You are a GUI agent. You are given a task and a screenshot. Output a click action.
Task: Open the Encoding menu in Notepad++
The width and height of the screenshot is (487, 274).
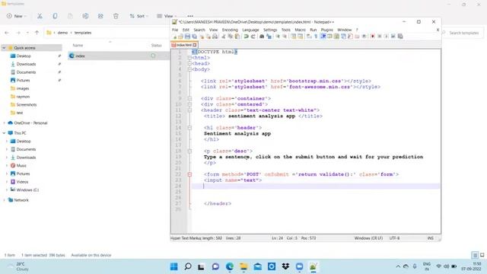[x=230, y=30]
